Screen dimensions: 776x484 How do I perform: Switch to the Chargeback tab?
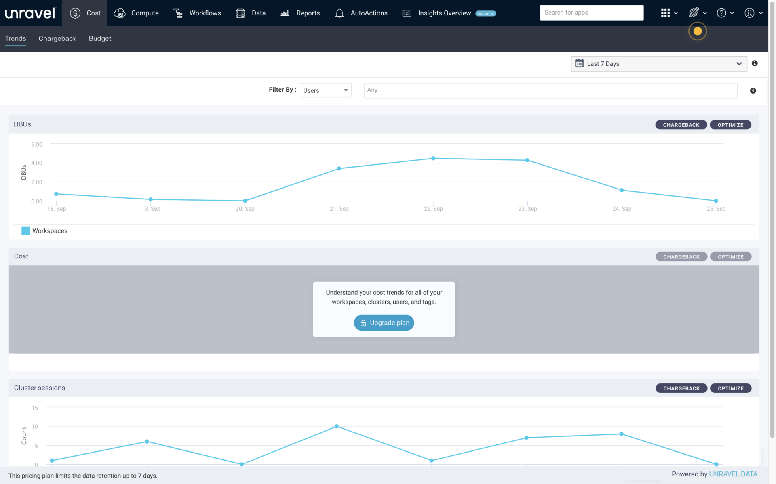[57, 38]
